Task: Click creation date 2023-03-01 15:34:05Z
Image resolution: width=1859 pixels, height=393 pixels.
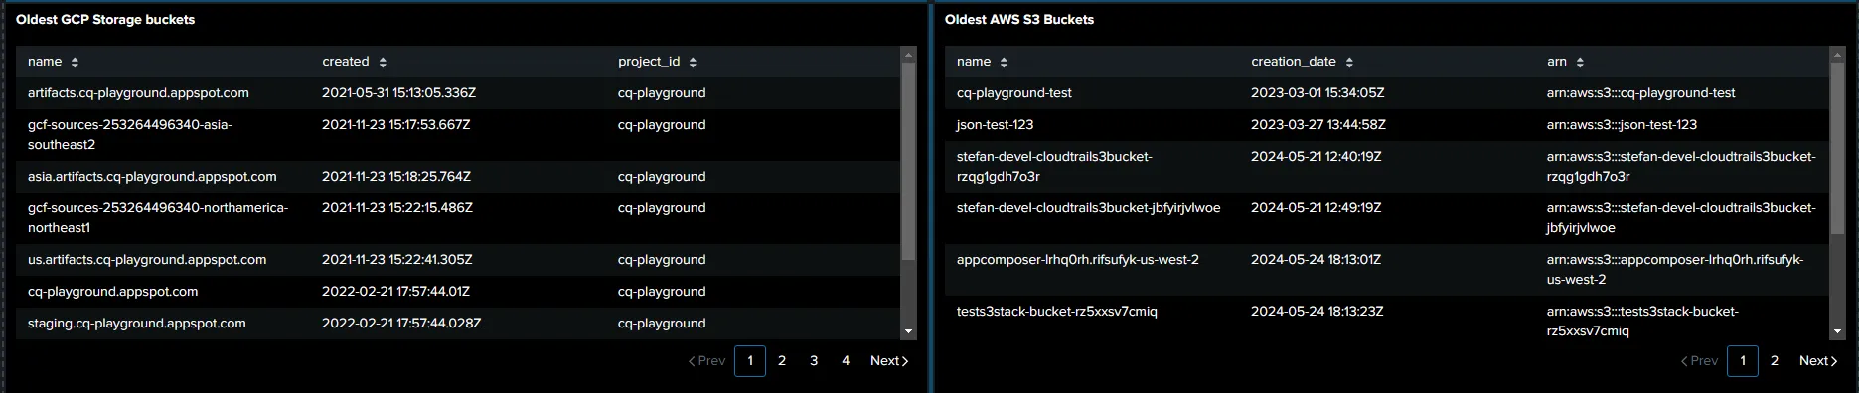Action: 1317,93
